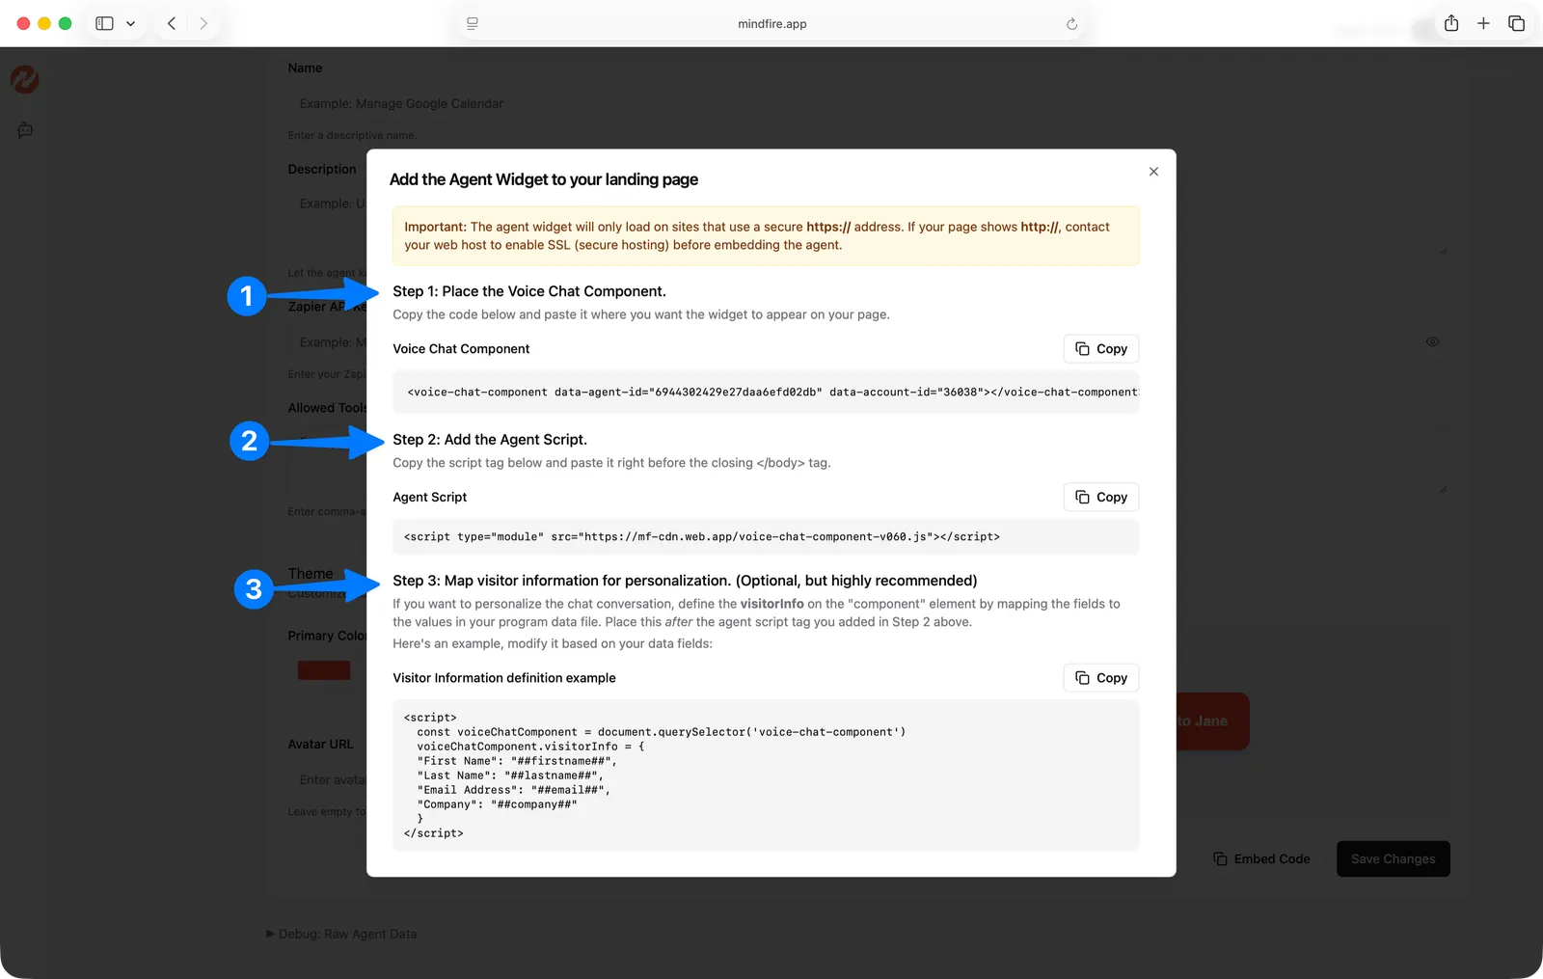Copy the Voice Chat Component code

(x=1101, y=349)
